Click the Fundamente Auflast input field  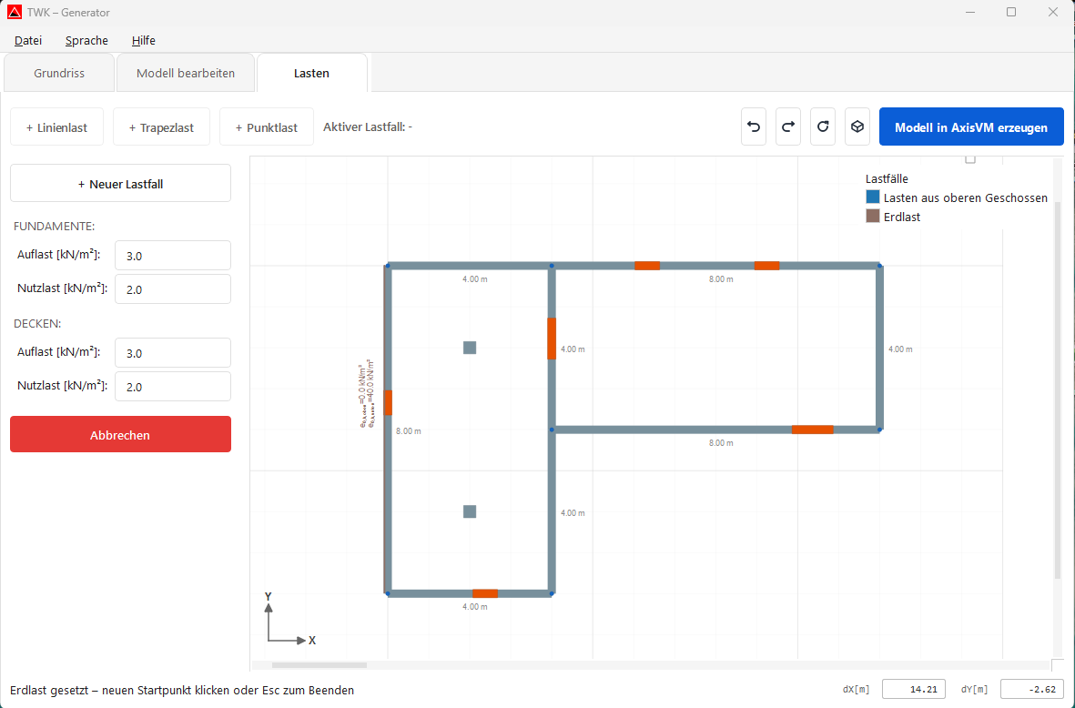pyautogui.click(x=172, y=256)
